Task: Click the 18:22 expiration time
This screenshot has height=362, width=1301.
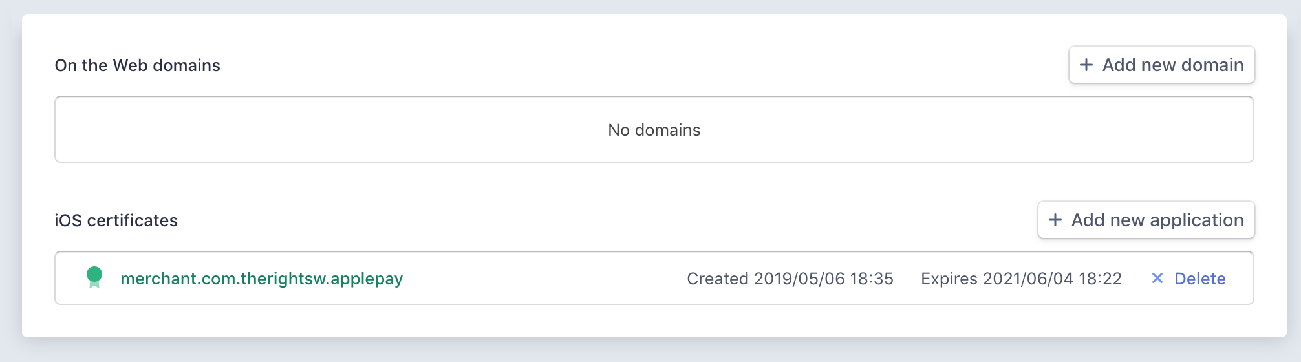Action: 1100,279
